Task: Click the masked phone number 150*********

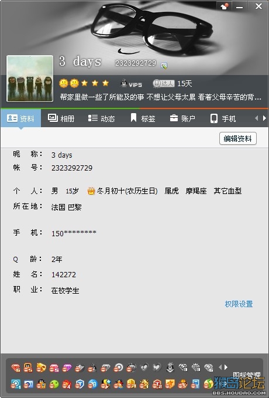Action: click(74, 233)
